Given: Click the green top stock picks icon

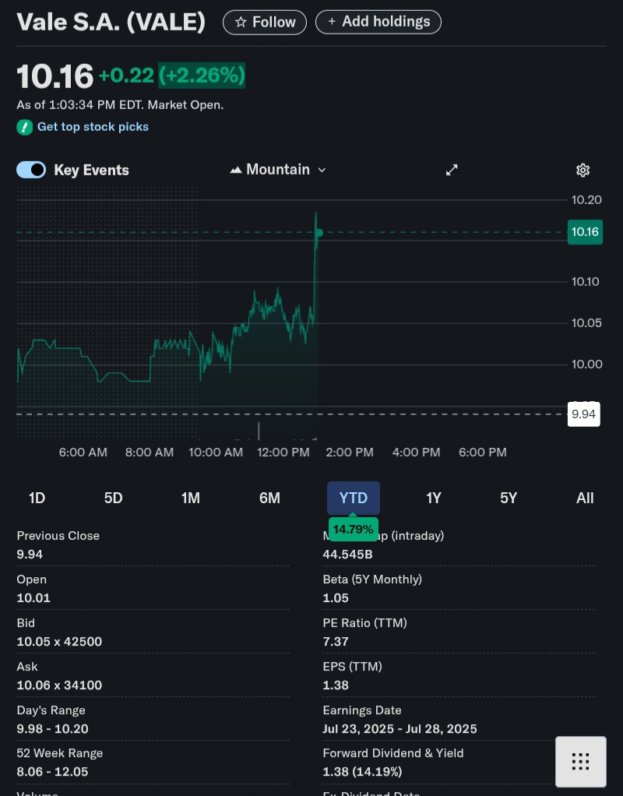Looking at the screenshot, I should pos(24,127).
